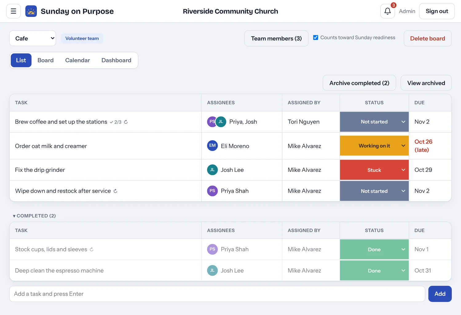Viewport: 461px width, 315px height.
Task: Click the View archived button
Action: pos(426,83)
